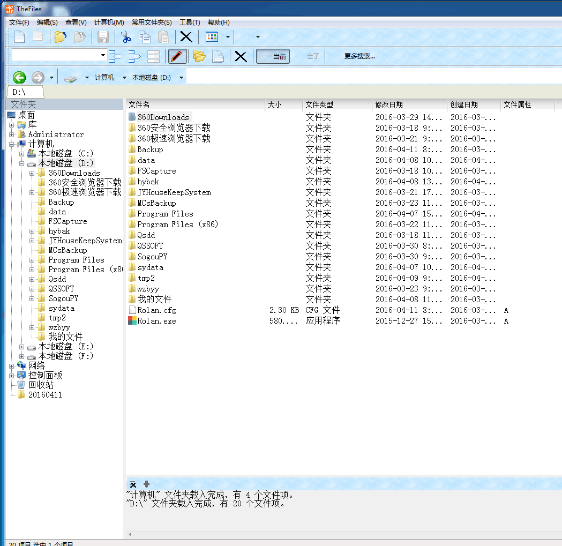The image size is (562, 546).
Task: Click the new blank file icon
Action: click(x=19, y=37)
